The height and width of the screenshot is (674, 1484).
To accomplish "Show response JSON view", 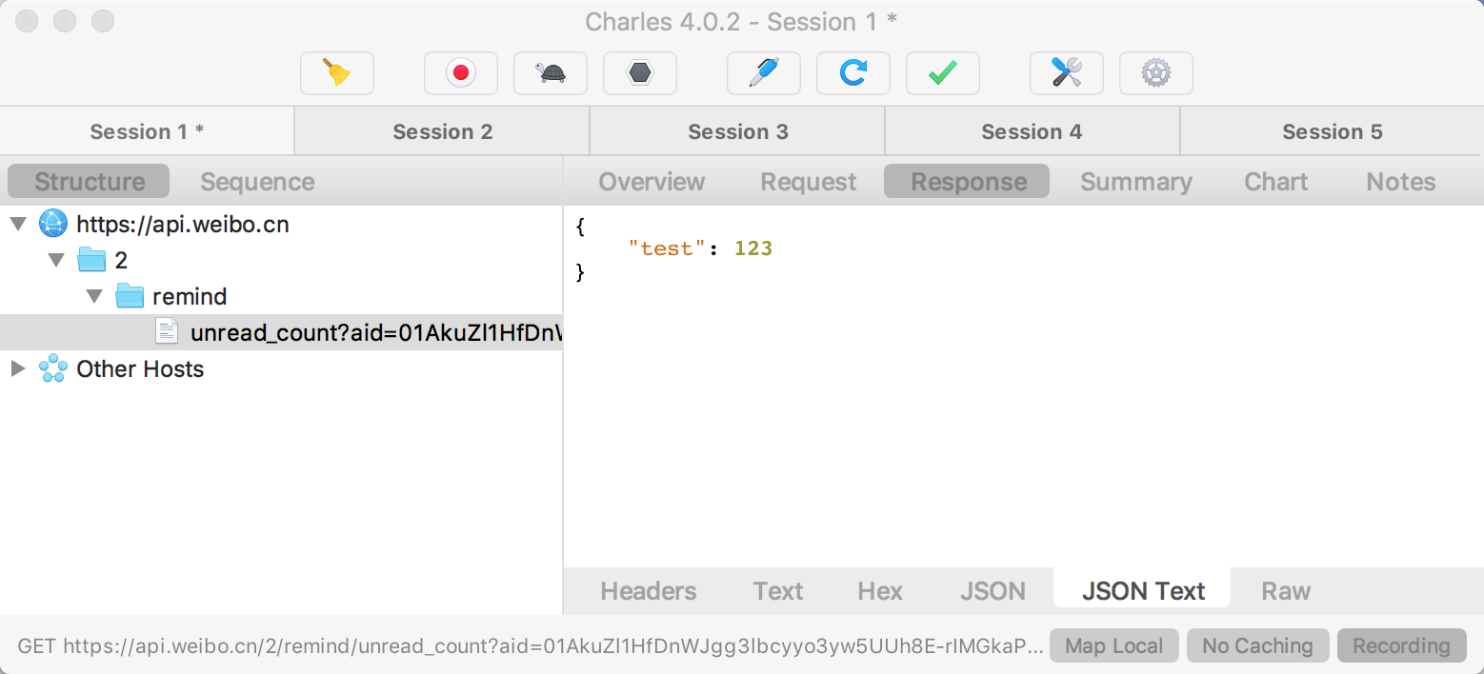I will click(x=993, y=591).
